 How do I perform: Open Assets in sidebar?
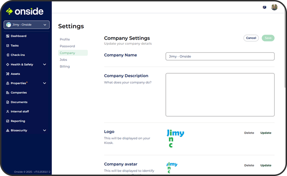click(15, 74)
